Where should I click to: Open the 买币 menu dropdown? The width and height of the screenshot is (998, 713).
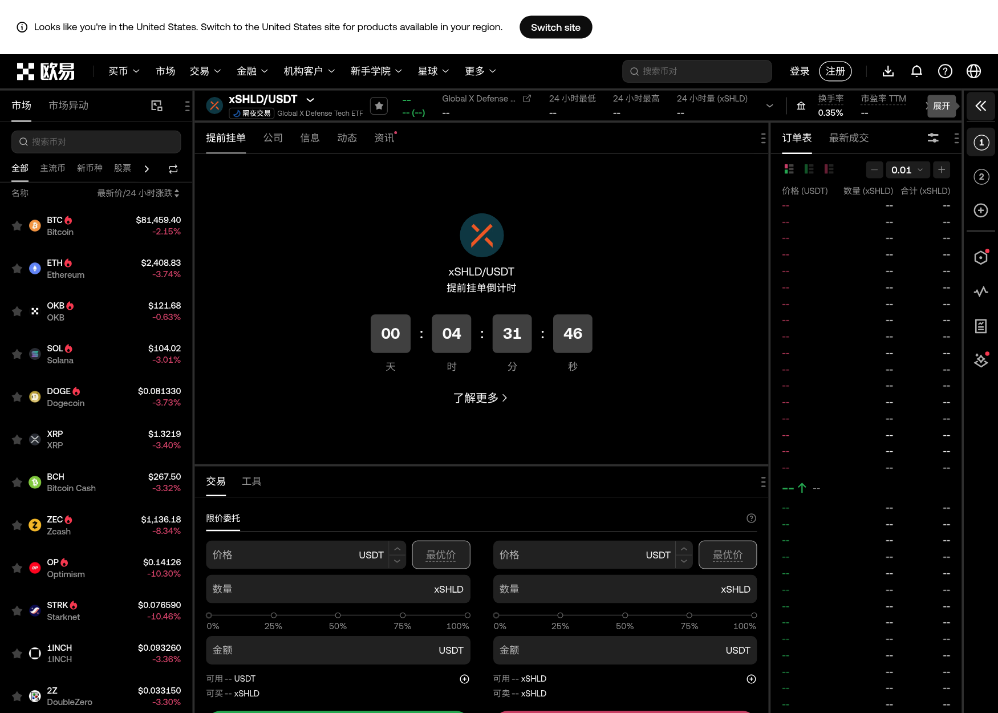point(124,71)
